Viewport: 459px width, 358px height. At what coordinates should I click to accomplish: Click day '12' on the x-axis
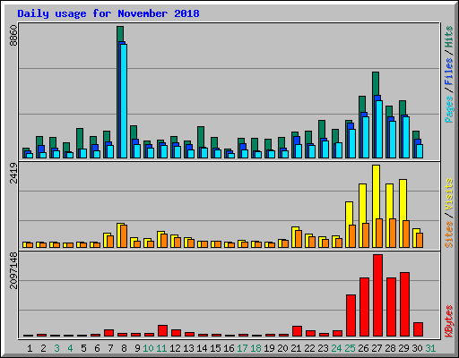pyautogui.click(x=175, y=348)
